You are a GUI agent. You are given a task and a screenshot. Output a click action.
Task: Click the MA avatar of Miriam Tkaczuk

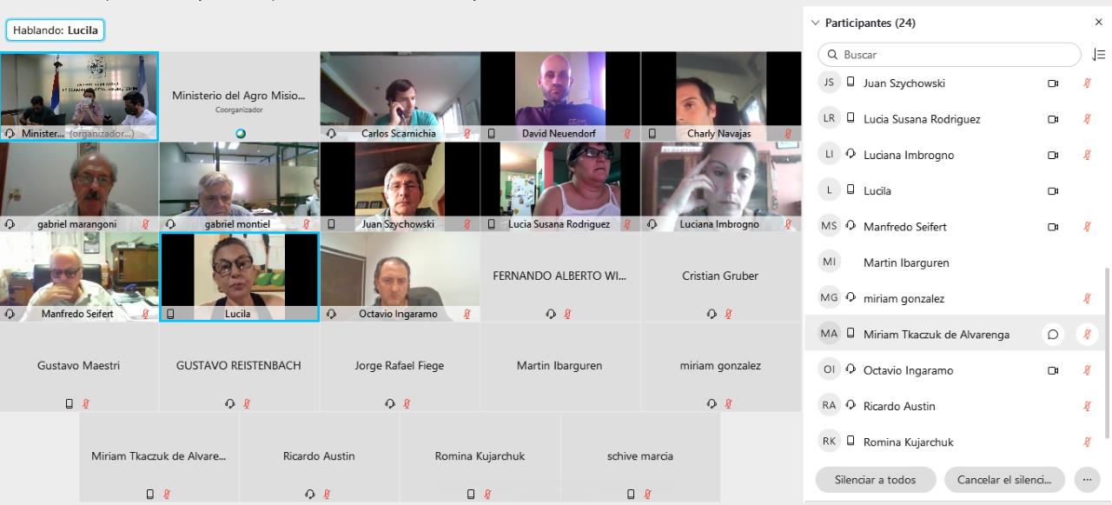coord(830,334)
